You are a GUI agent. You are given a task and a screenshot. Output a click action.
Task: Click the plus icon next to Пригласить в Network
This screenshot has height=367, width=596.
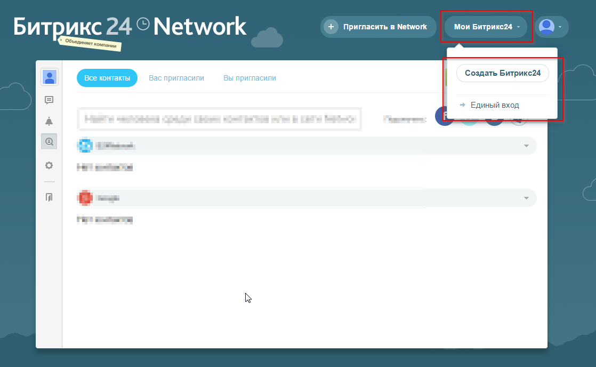point(331,27)
